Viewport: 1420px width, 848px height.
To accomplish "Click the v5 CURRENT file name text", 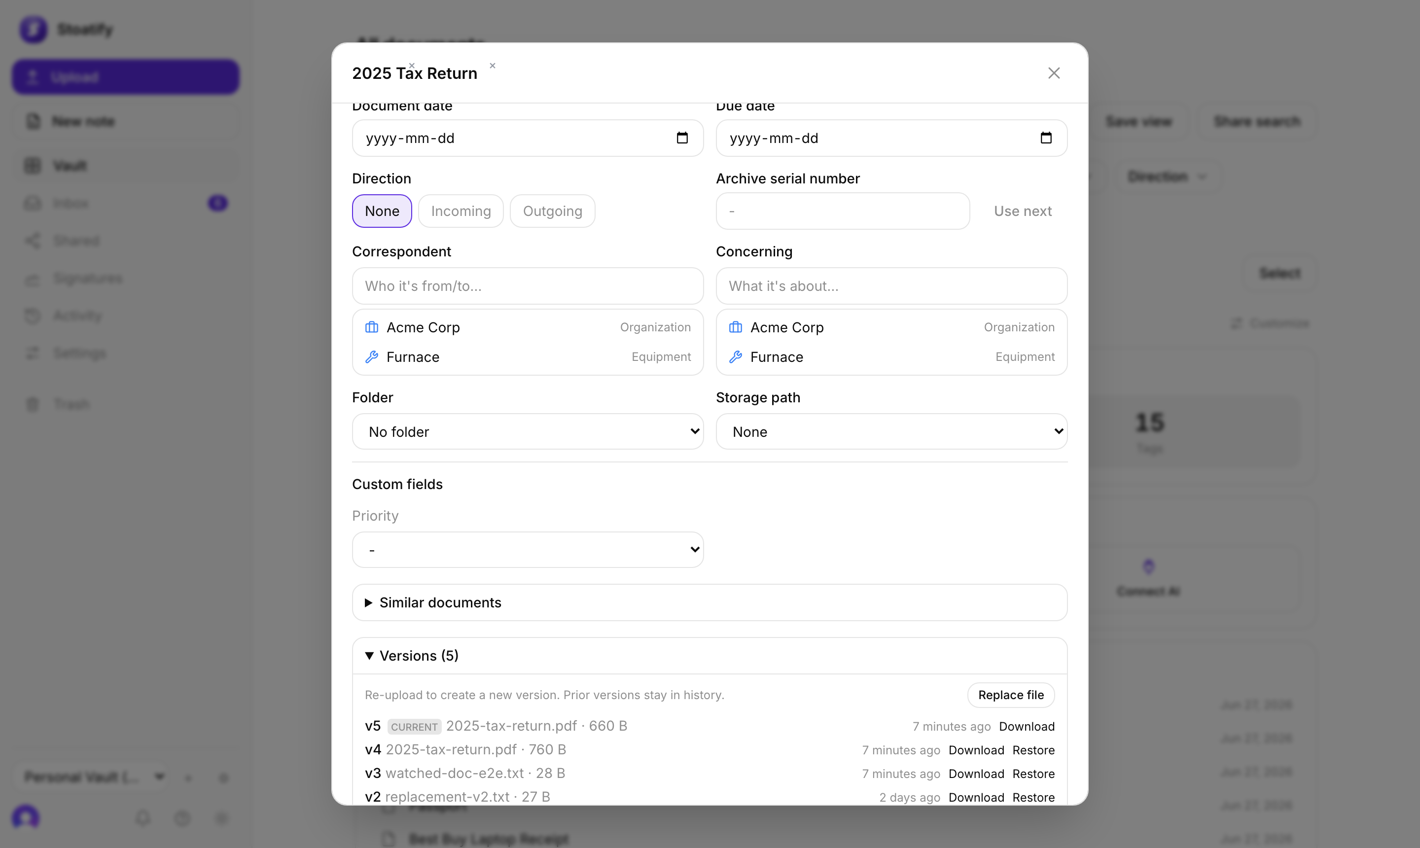I will point(511,726).
